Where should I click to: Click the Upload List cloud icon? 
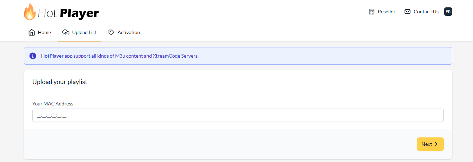(x=66, y=32)
